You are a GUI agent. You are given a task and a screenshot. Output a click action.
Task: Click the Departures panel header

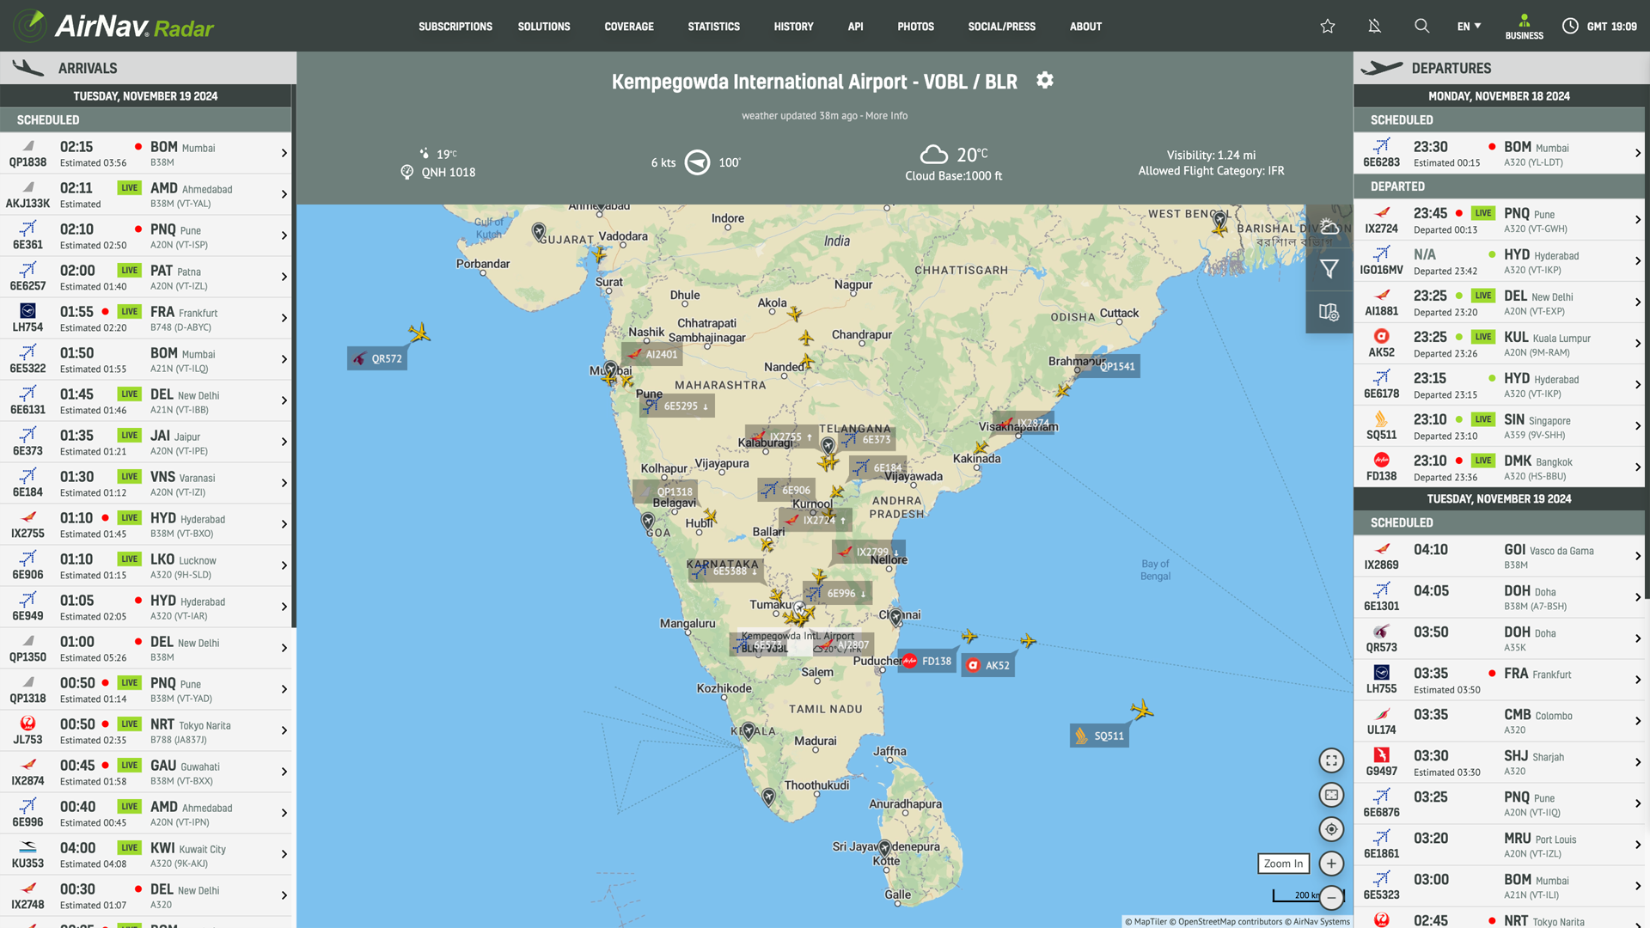tap(1501, 68)
